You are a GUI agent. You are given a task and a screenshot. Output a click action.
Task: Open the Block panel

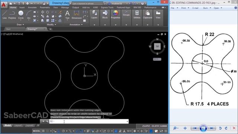click(105, 15)
